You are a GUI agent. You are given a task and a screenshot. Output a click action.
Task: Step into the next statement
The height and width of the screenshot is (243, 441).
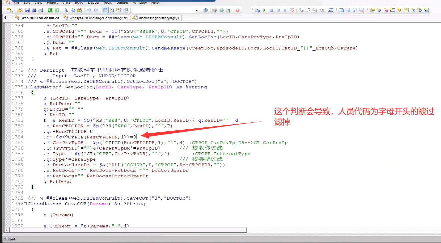click(x=302, y=10)
